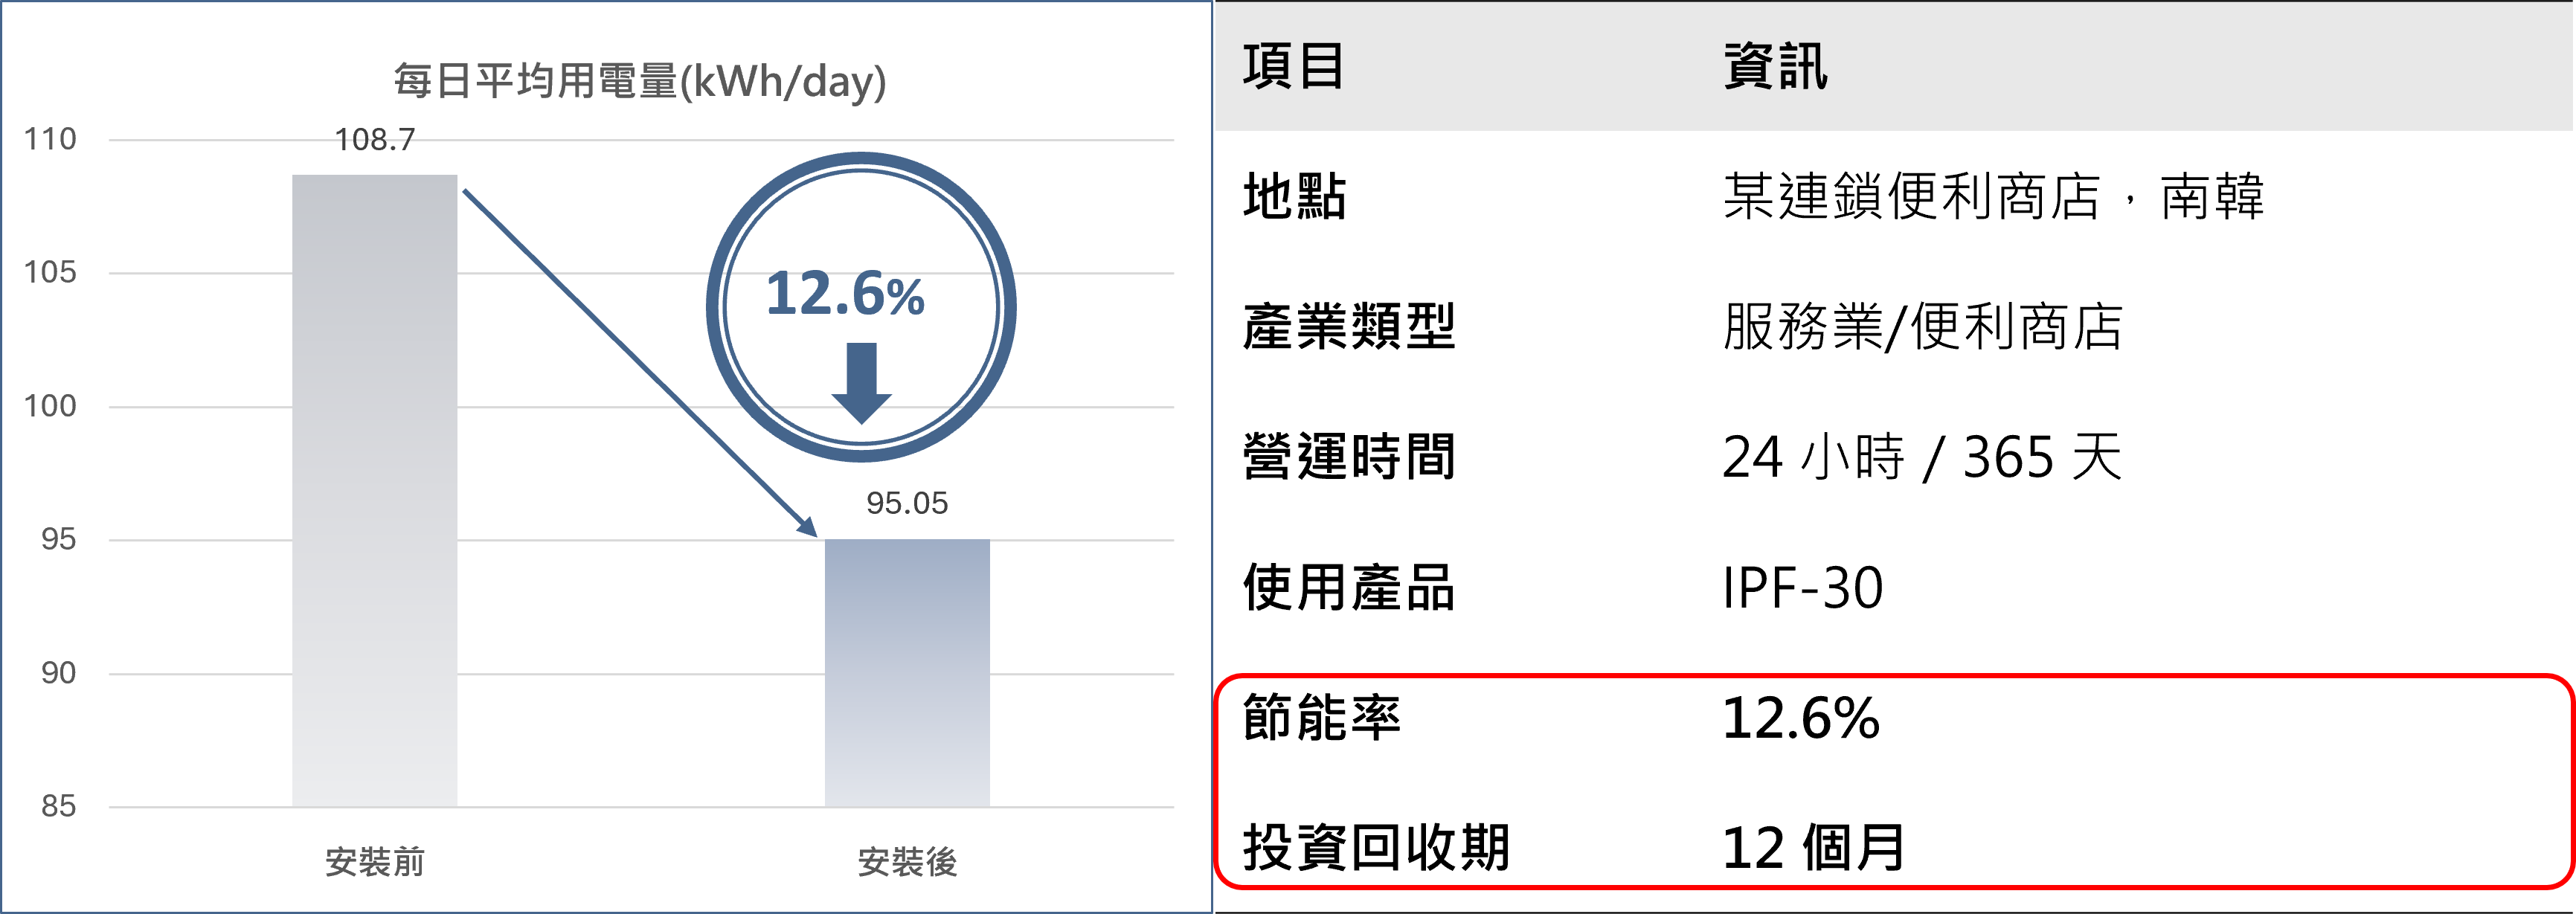Select the 服務業/便利商店 cell

[x=1922, y=327]
